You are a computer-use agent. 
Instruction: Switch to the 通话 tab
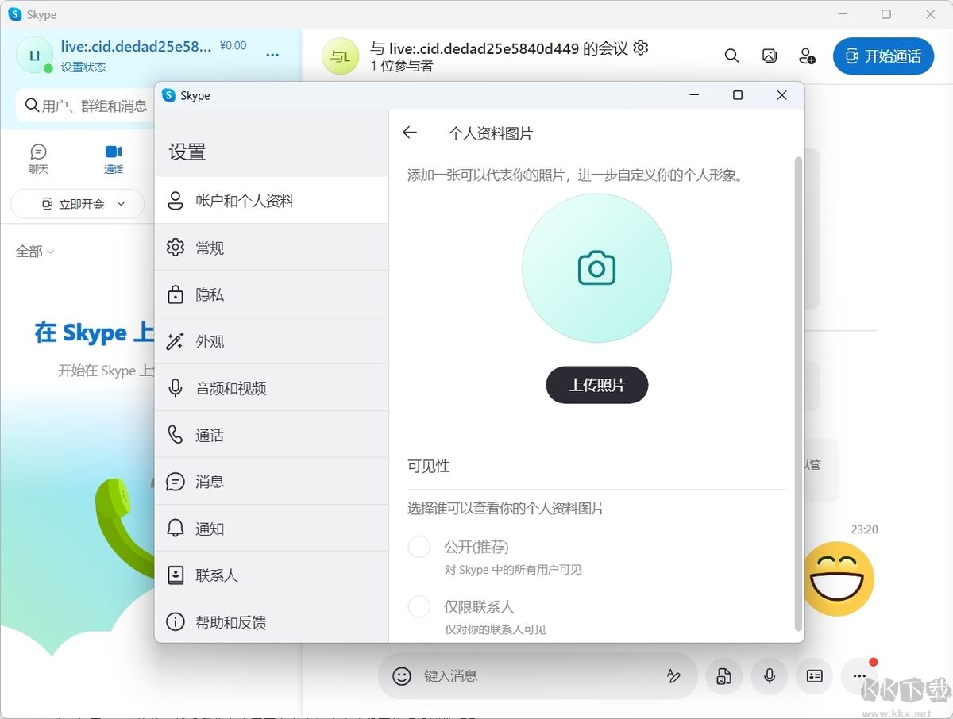coord(112,157)
